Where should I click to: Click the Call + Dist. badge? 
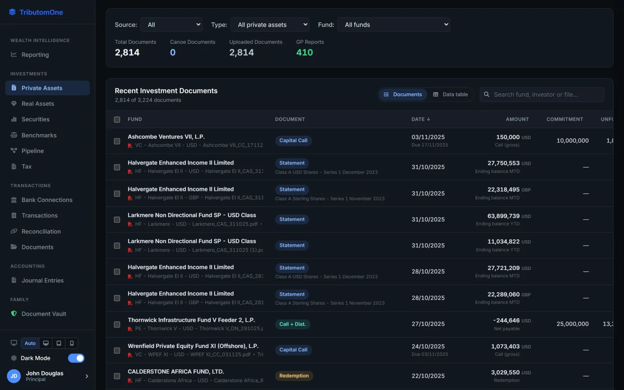coord(292,324)
